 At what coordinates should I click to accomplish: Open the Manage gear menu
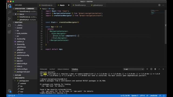[9, 91]
